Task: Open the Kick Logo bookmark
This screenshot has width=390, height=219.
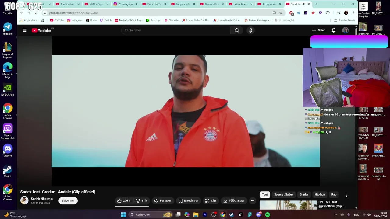Action: pos(153,20)
